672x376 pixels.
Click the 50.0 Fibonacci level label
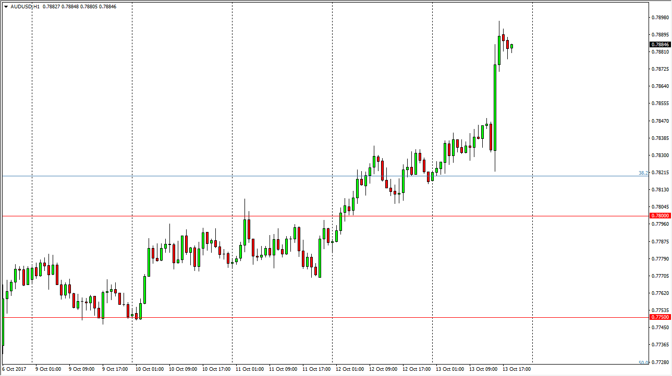(643, 362)
